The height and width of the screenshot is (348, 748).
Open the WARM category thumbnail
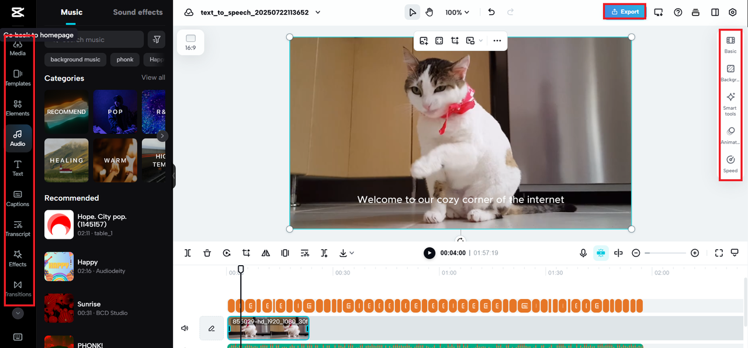click(x=115, y=160)
